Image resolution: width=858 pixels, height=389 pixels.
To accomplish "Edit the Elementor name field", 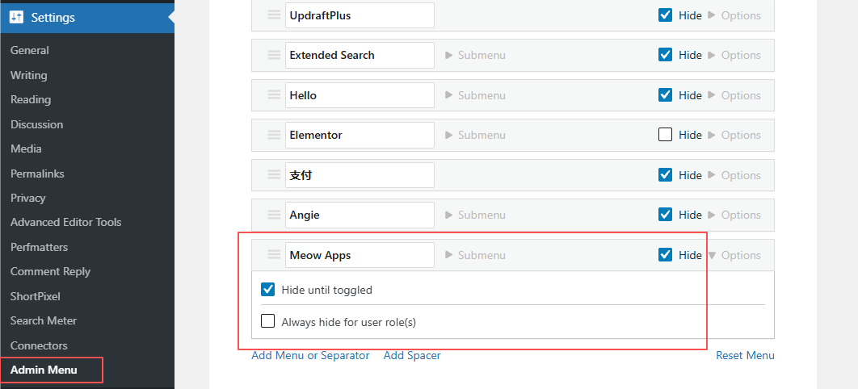I will 360,135.
